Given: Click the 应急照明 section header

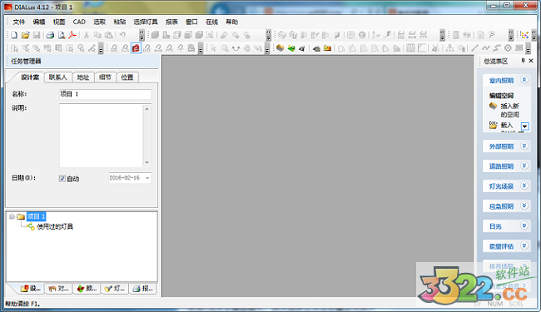Looking at the screenshot, I should 506,206.
